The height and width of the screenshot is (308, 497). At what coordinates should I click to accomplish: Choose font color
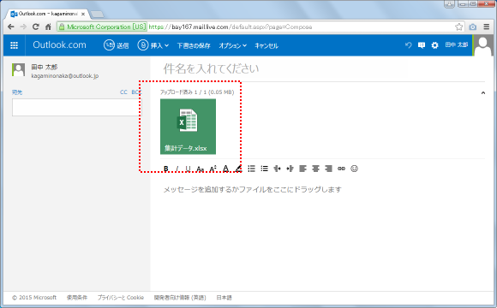225,169
